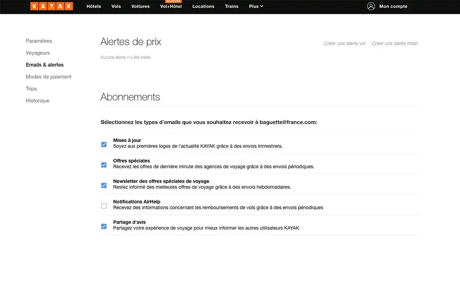Open the Hôtels tab

[x=94, y=7]
